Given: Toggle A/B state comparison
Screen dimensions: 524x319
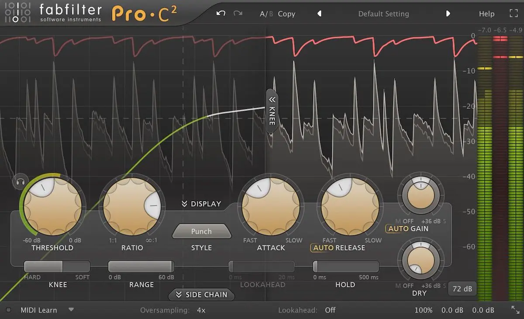Looking at the screenshot, I should [266, 14].
